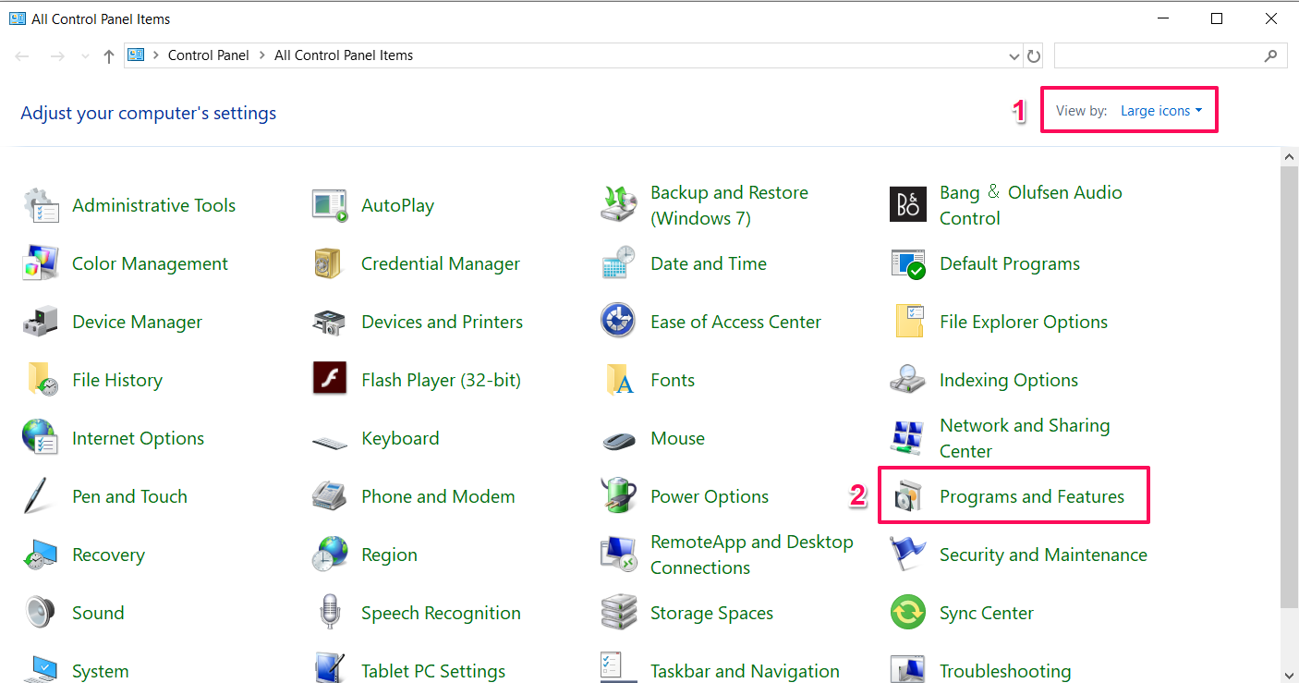
Task: Expand the recent locations dropdown arrow
Action: point(86,56)
